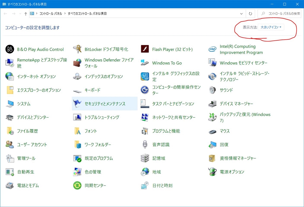304x207 pixels.
Task: Go up one level with up arrow
Action: pyautogui.click(x=26, y=14)
